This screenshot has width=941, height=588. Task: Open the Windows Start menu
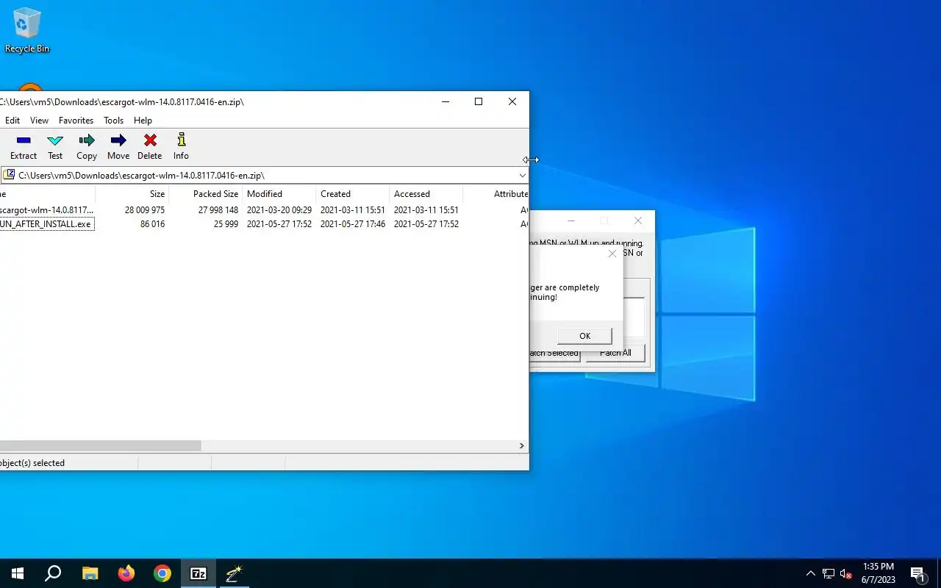pos(18,573)
